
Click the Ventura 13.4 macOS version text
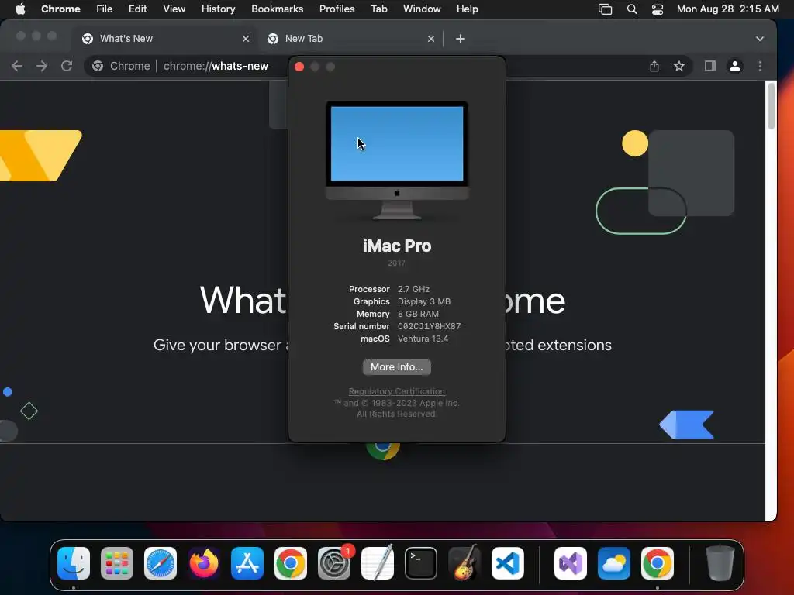point(423,339)
